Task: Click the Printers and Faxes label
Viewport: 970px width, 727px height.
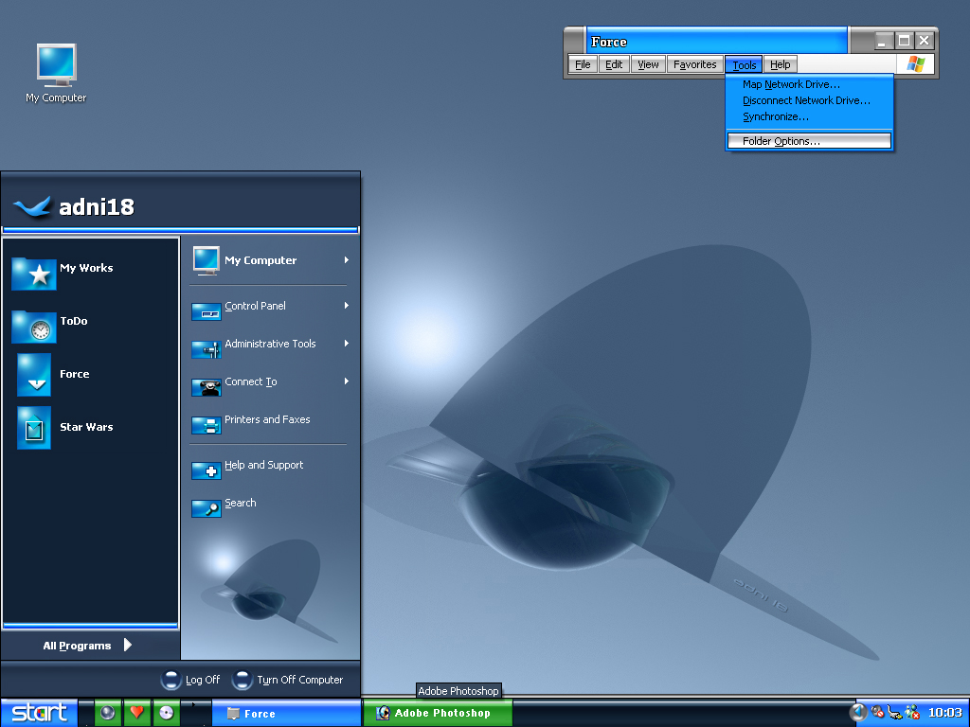Action: tap(267, 419)
